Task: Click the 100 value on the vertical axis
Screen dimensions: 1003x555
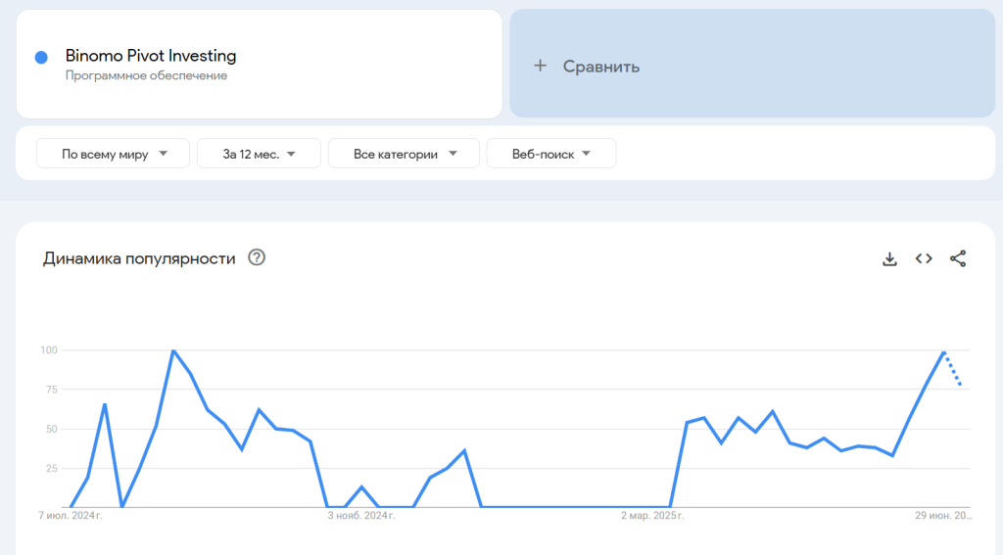Action: (49, 350)
